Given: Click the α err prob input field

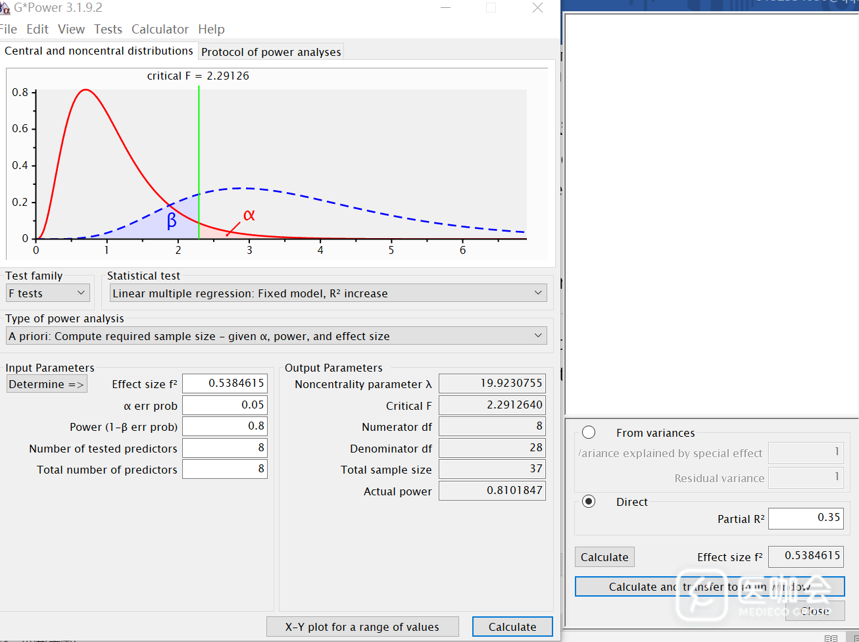Looking at the screenshot, I should tap(224, 405).
